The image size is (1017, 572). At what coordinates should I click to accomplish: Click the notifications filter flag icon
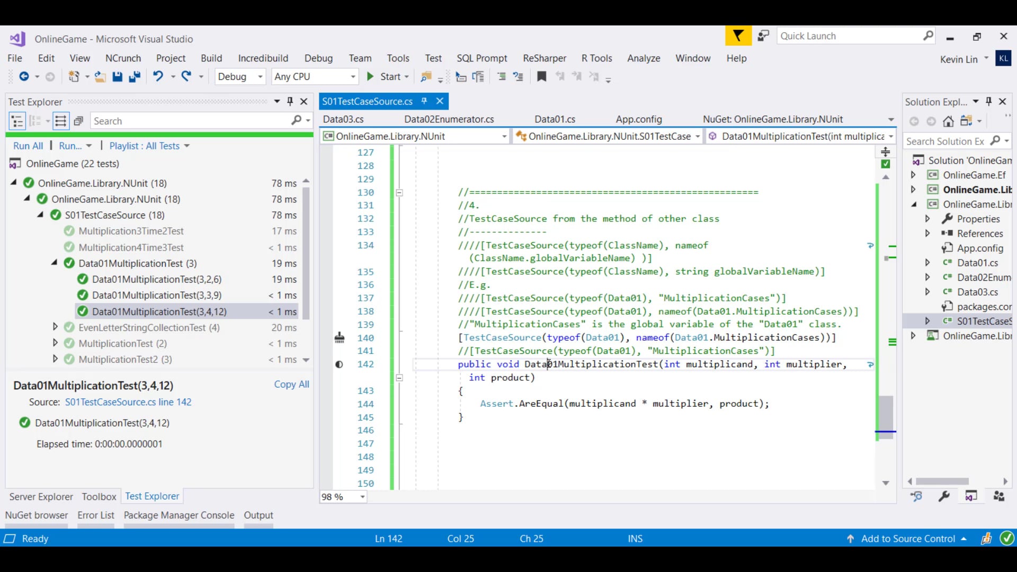[738, 36]
